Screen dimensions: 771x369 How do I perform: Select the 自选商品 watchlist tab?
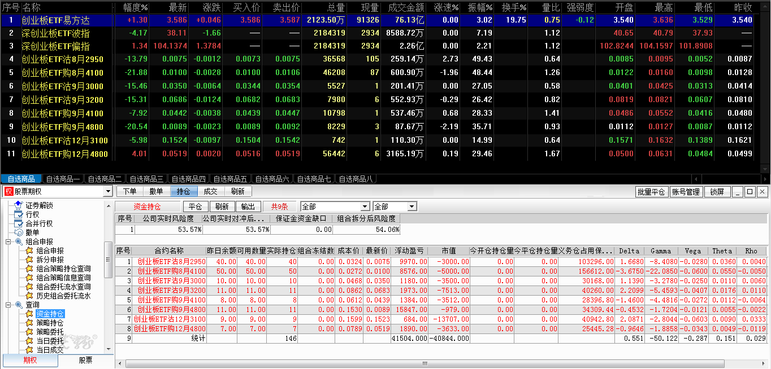(x=21, y=179)
